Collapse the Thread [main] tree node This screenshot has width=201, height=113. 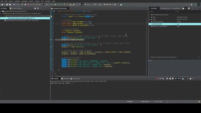pos(5,16)
